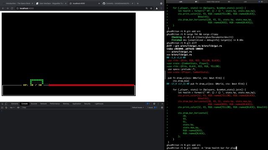The width and height of the screenshot is (268, 150).
Task: Click the 'HP: 30 / 30' text in the game
Action: (x=33, y=85)
